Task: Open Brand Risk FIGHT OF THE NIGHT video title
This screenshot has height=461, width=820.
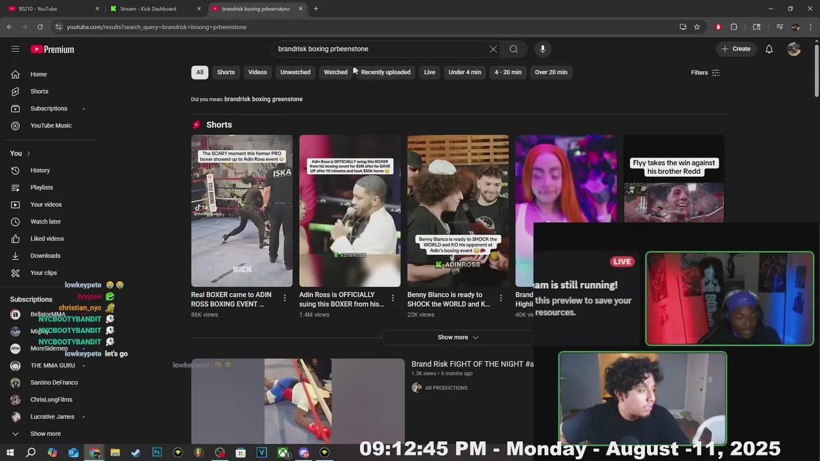Action: point(472,364)
